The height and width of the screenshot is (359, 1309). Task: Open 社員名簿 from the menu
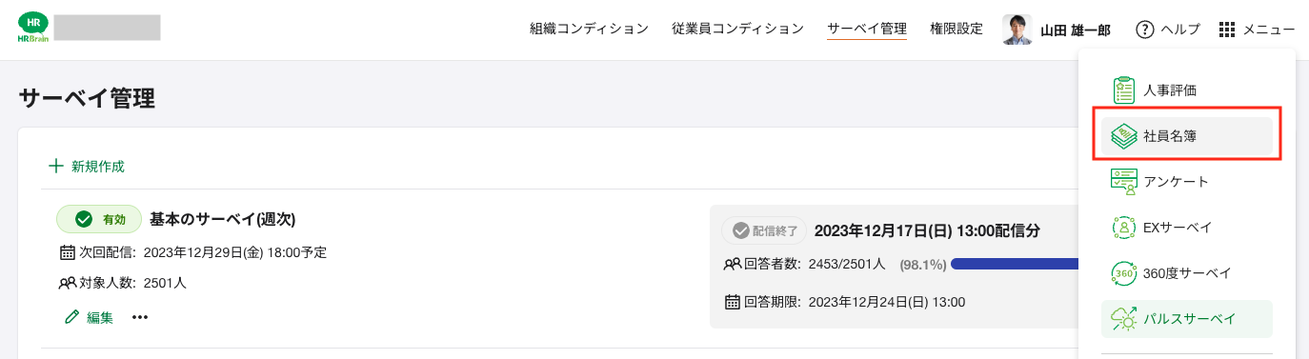coord(1186,136)
